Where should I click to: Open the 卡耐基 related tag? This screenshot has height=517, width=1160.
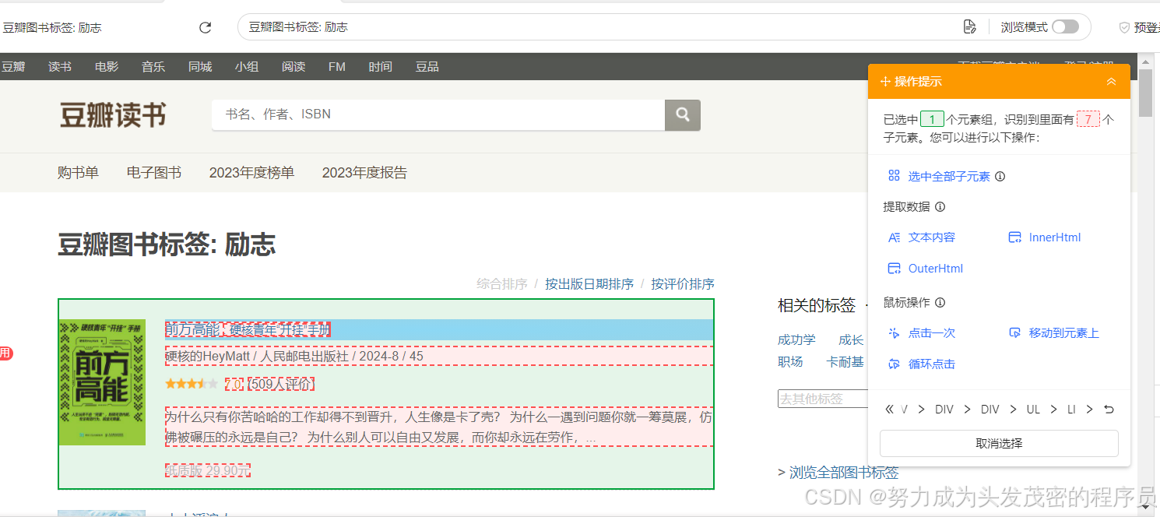[x=845, y=362]
